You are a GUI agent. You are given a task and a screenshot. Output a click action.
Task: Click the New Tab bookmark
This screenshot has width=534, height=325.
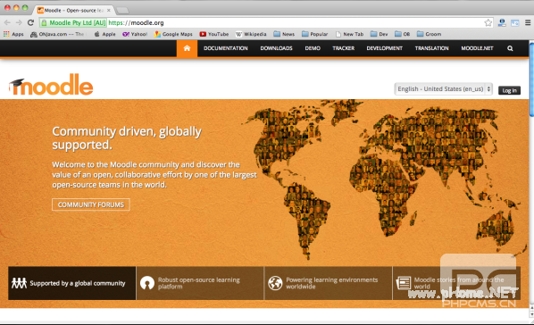click(x=350, y=34)
